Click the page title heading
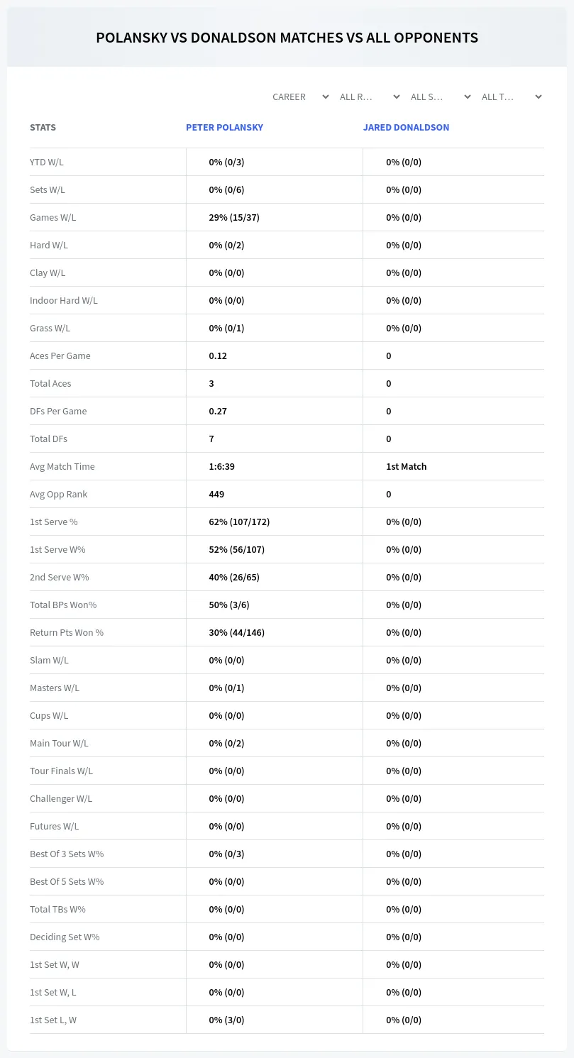Viewport: 574px width, 1058px height. pyautogui.click(x=287, y=38)
